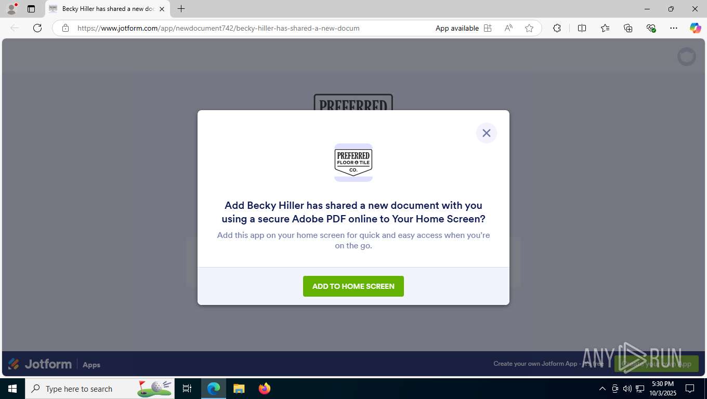This screenshot has height=399, width=707.
Task: Select the Becky Hiller shared document tab
Action: tap(108, 9)
